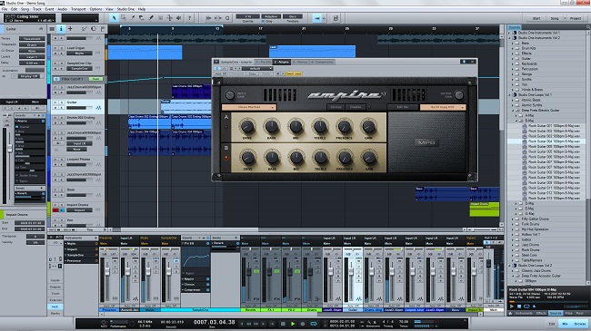Select the Eraser tool
Image resolution: width=591 pixels, height=331 pixels.
[x=141, y=18]
